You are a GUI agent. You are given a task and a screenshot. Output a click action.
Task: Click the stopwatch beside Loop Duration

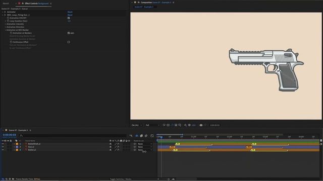click(8, 21)
